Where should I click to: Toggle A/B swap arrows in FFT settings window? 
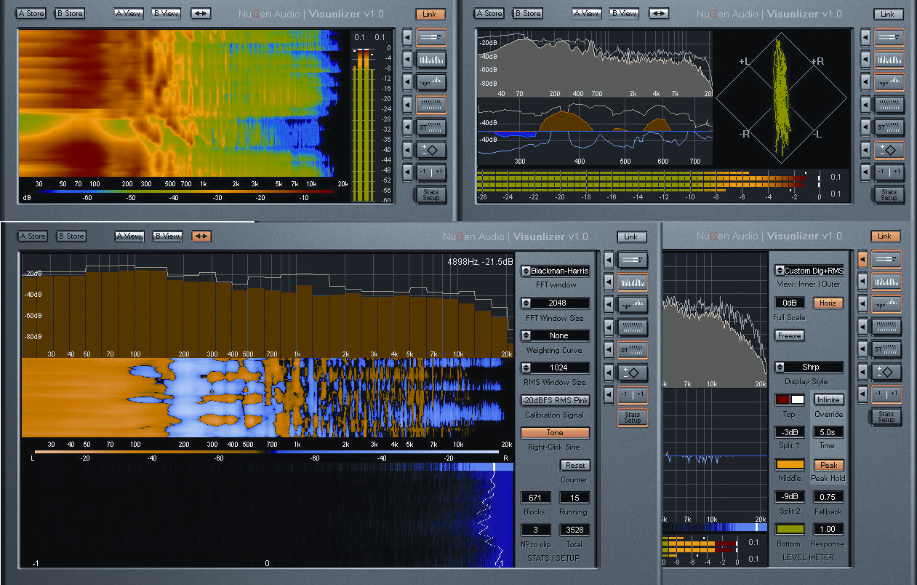point(201,236)
